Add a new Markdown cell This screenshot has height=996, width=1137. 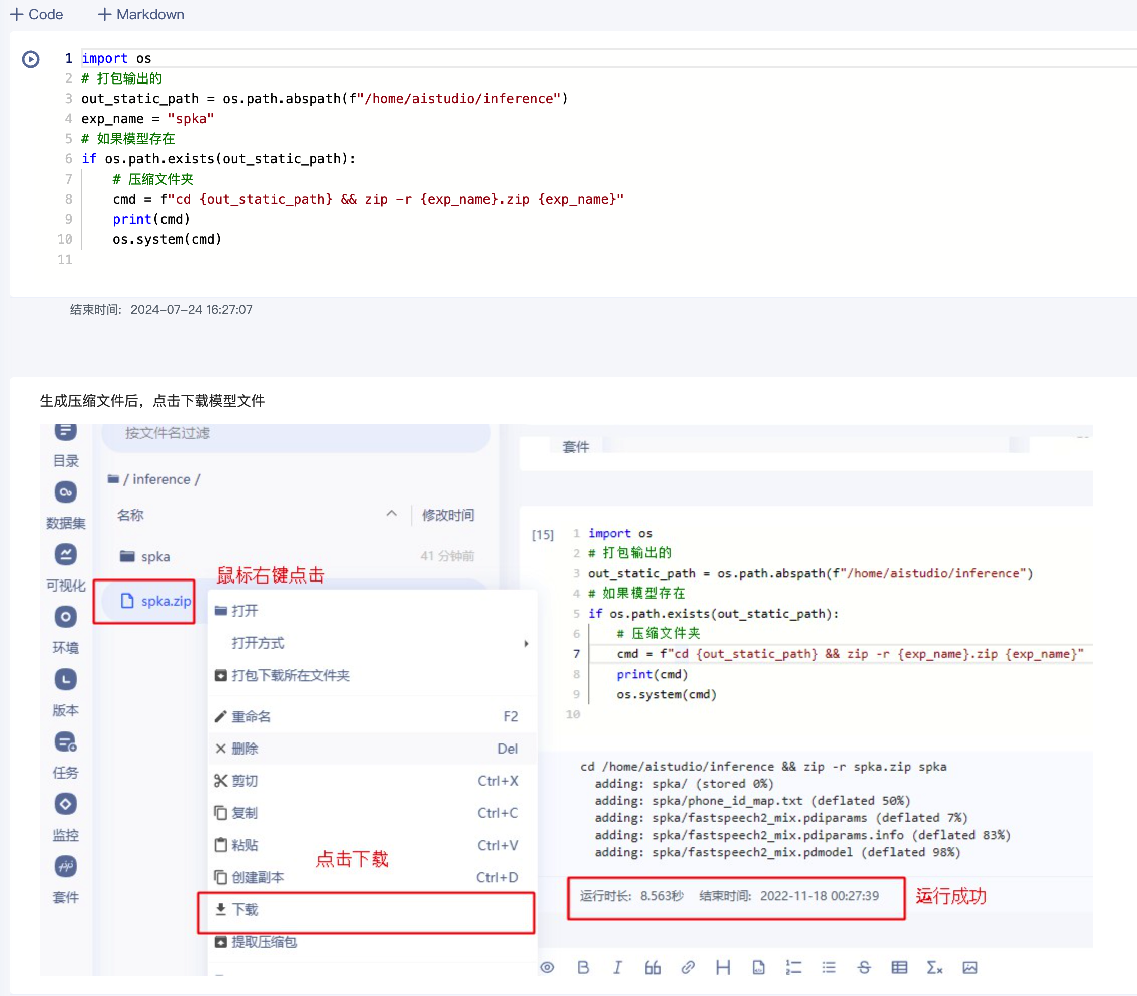(141, 14)
